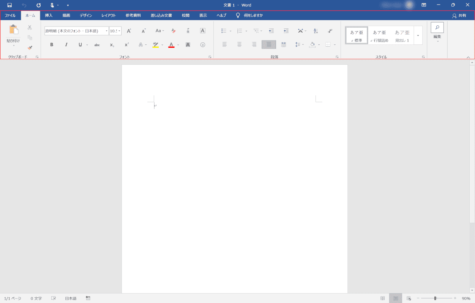The height and width of the screenshot is (303, 475).
Task: Toggle Italic formatting
Action: (66, 45)
